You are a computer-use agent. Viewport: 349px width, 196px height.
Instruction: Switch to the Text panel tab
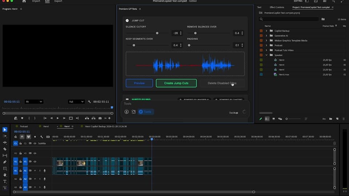pyautogui.click(x=259, y=7)
